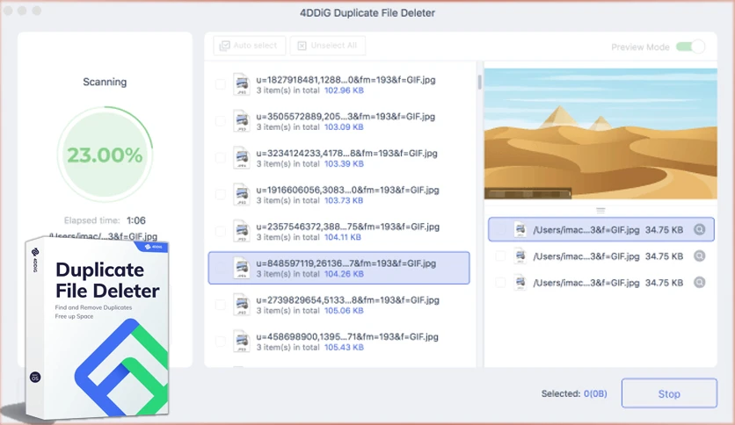Click the Scanning status label
Viewport: 735px width, 425px height.
105,82
